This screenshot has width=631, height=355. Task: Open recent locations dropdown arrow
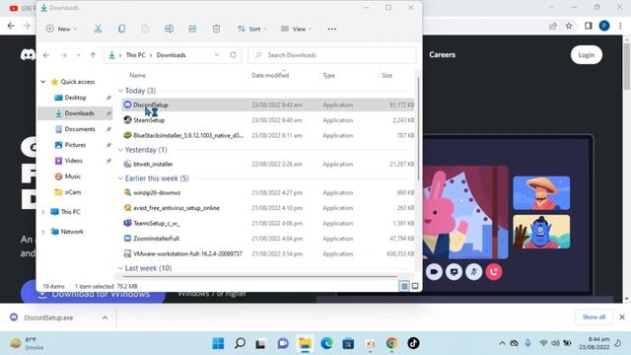tap(79, 55)
